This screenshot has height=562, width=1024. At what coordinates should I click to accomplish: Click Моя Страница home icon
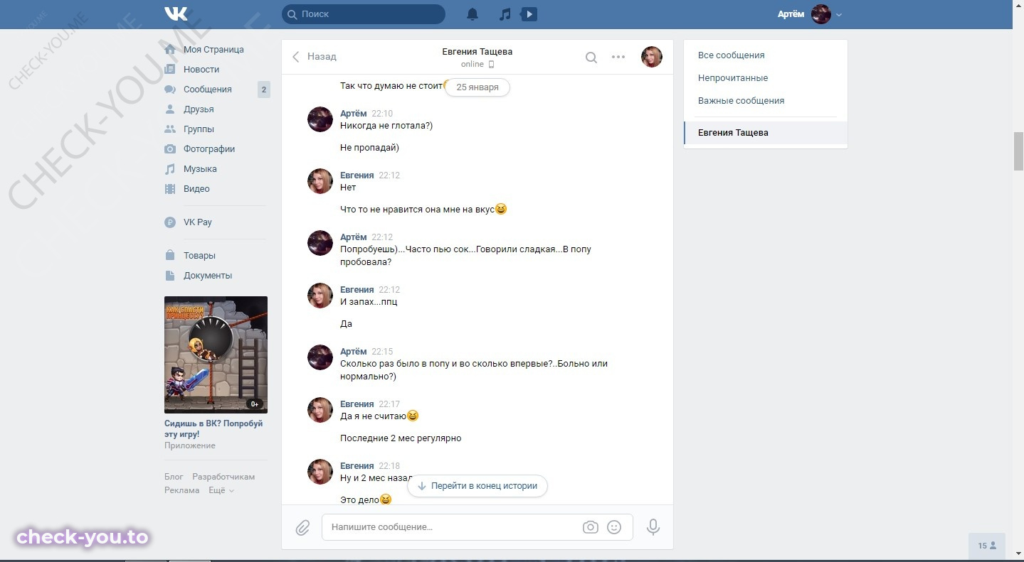click(170, 50)
